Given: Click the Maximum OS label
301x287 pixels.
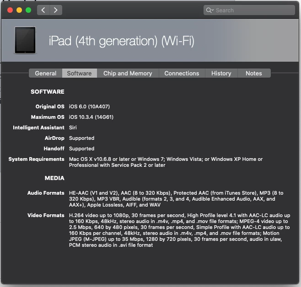Looking at the screenshot, I should (x=48, y=117).
